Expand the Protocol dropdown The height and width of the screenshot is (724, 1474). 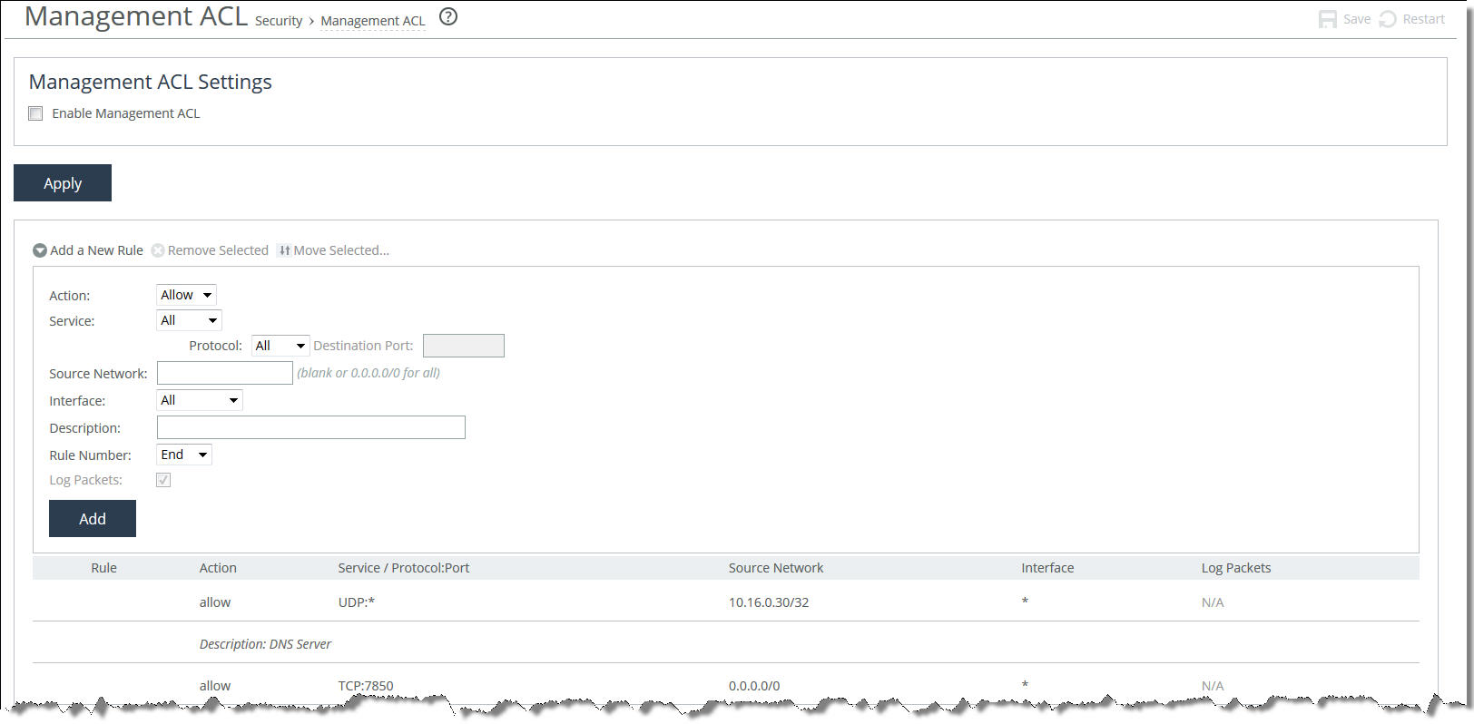tap(280, 346)
